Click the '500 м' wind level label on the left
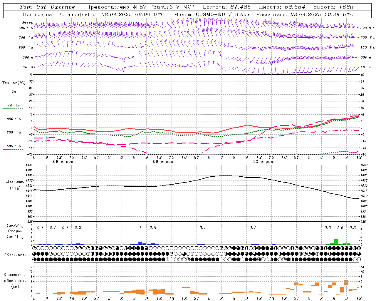Viewport: 376px width, 301px height. (x=28, y=57)
